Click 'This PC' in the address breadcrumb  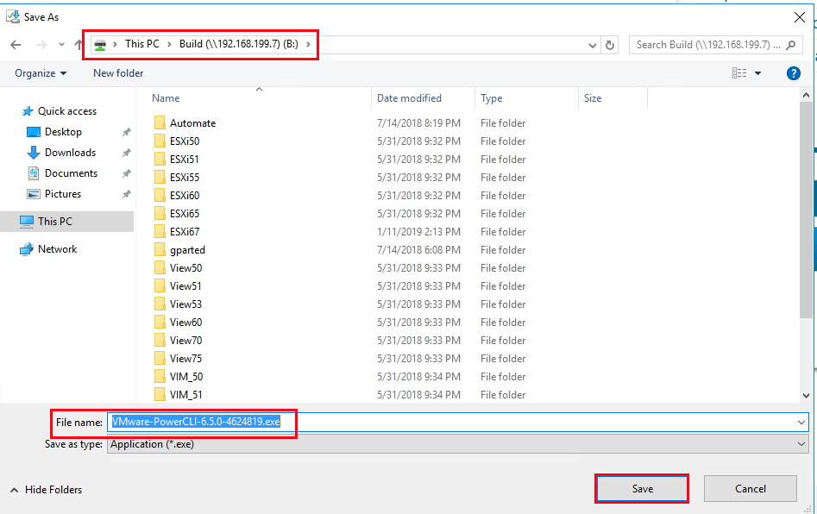(141, 44)
